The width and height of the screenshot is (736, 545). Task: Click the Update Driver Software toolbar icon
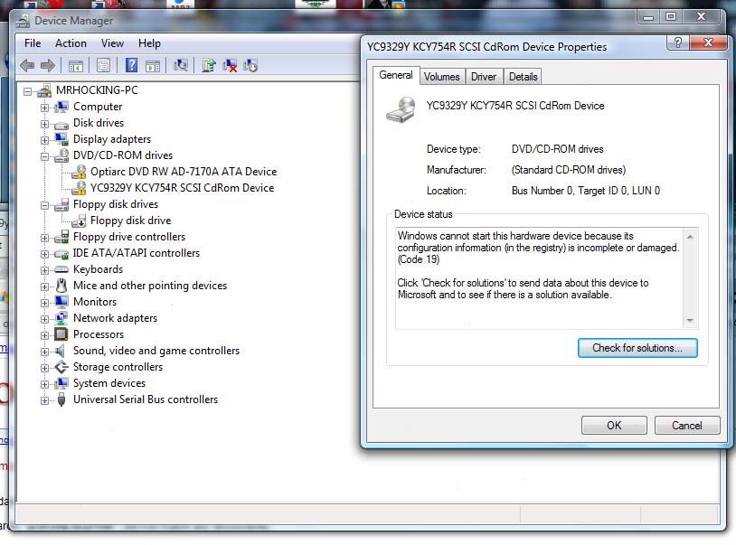pos(209,65)
